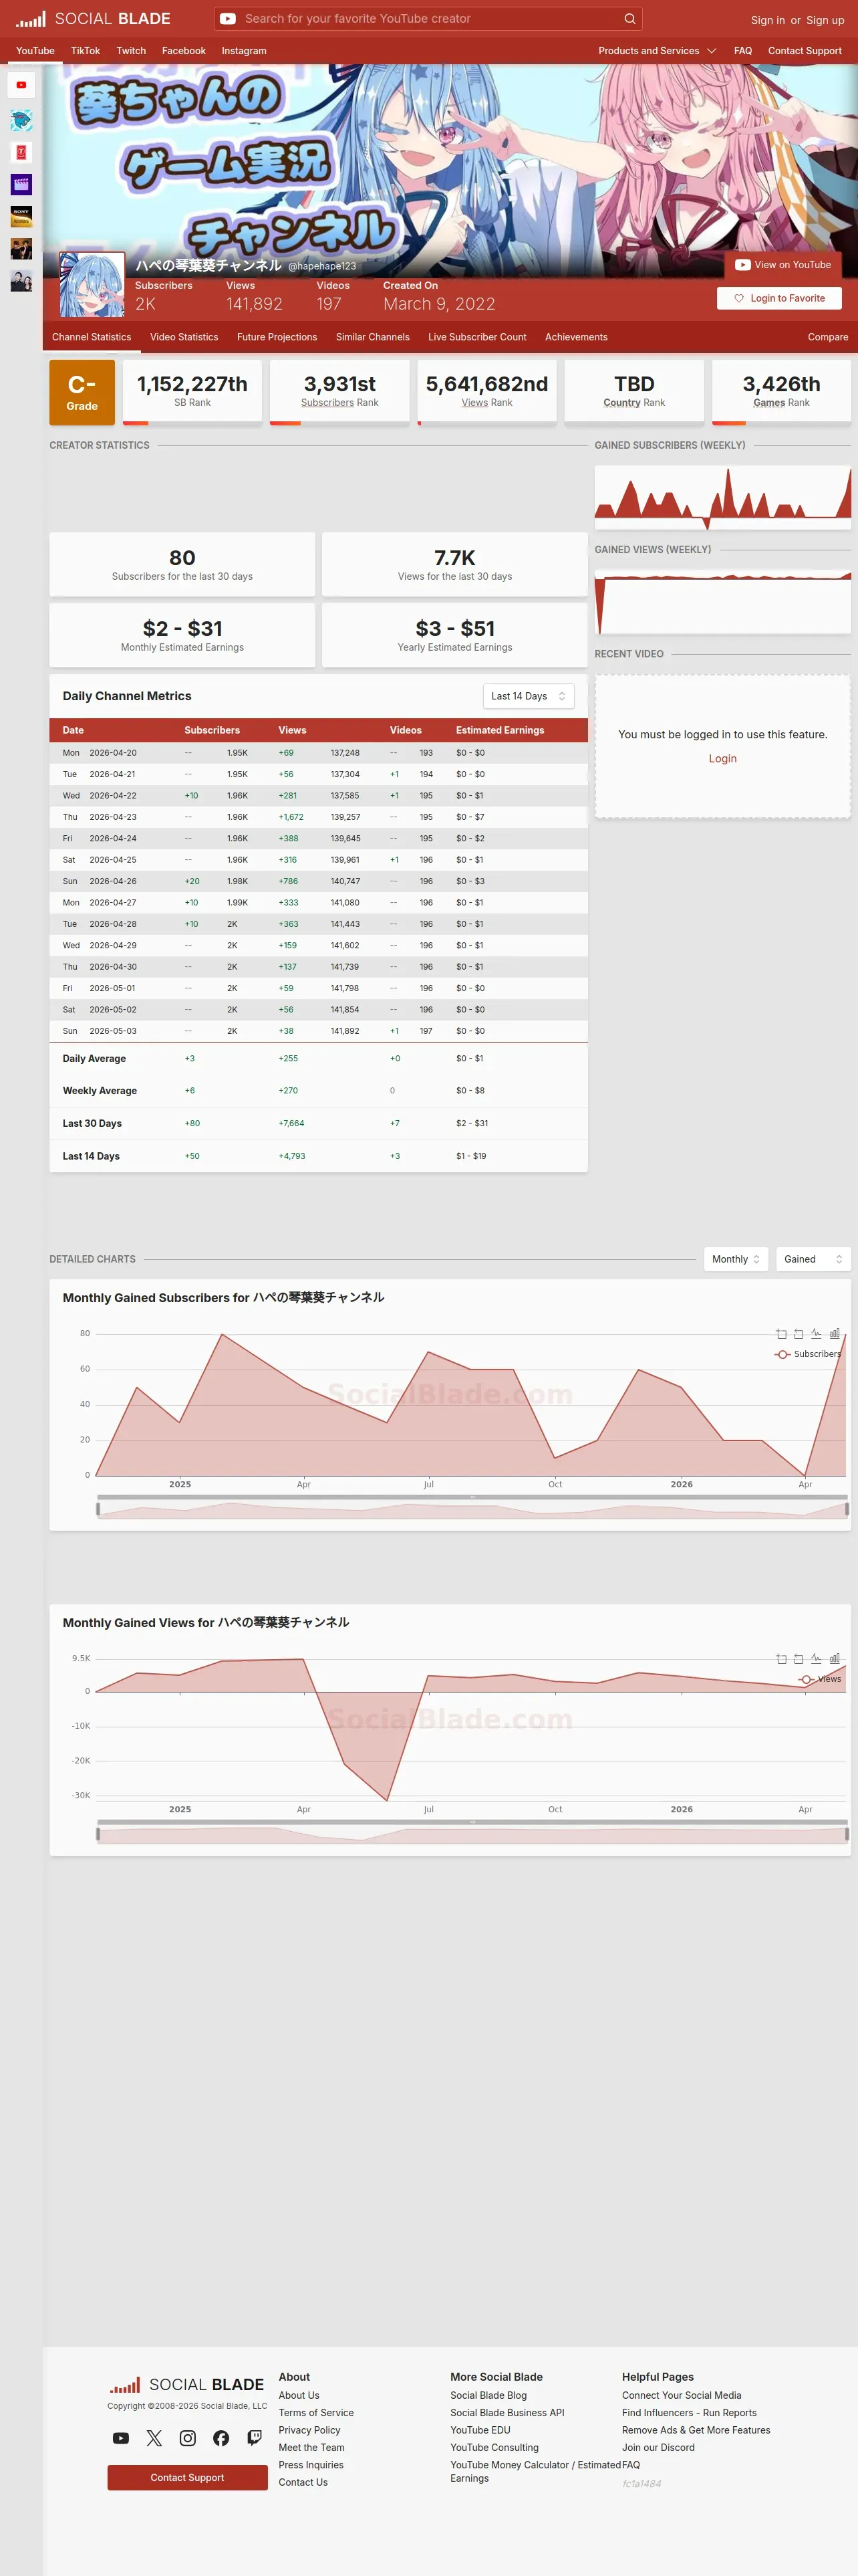Open Social Blade's Twitch from footer icon

(255, 2438)
